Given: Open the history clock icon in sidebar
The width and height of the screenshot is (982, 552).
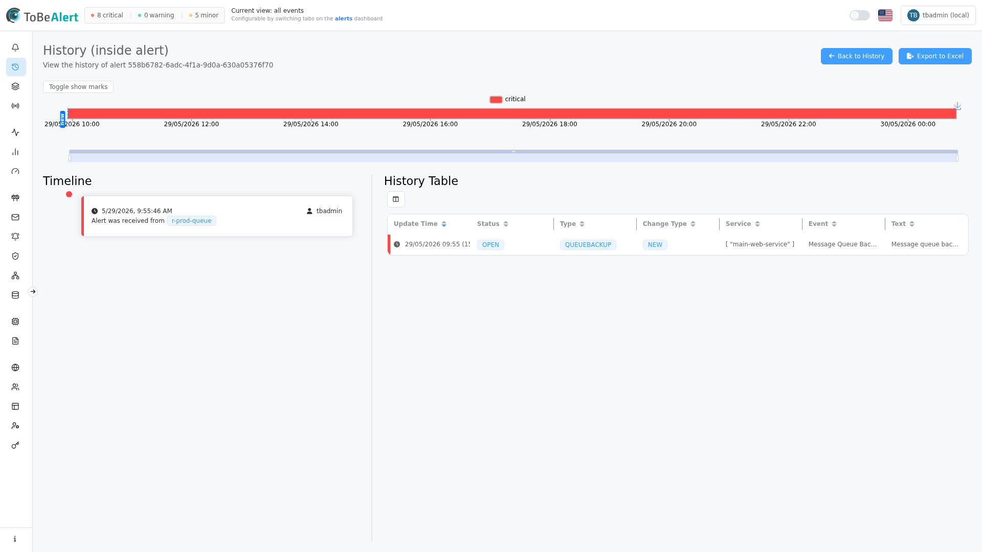Looking at the screenshot, I should pos(15,67).
